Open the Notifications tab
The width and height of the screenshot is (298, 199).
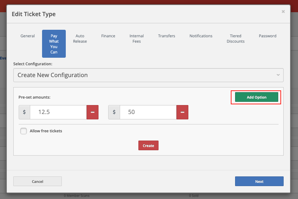pos(201,36)
